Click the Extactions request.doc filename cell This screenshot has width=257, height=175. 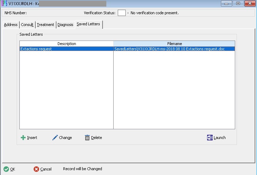click(x=170, y=49)
